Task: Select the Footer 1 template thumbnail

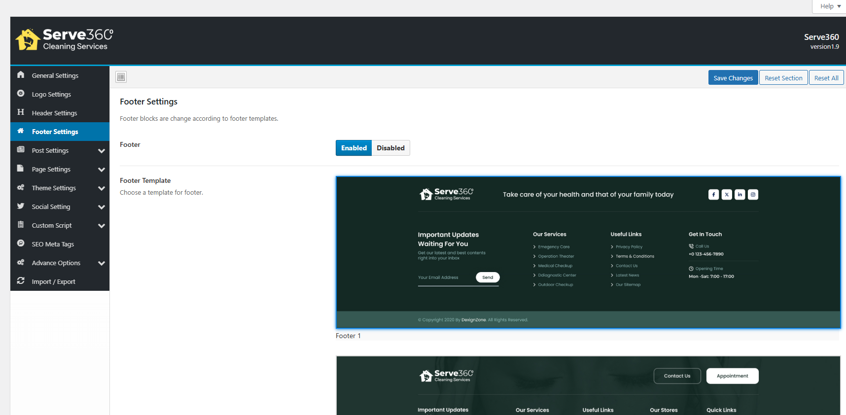Action: point(588,252)
